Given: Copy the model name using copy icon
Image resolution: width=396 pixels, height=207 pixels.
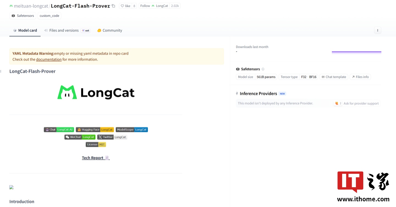Looking at the screenshot, I should (113, 5).
